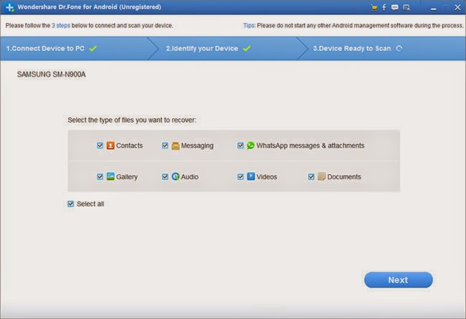The width and height of the screenshot is (466, 319).
Task: Click the orange Contacts icon
Action: pyautogui.click(x=110, y=146)
